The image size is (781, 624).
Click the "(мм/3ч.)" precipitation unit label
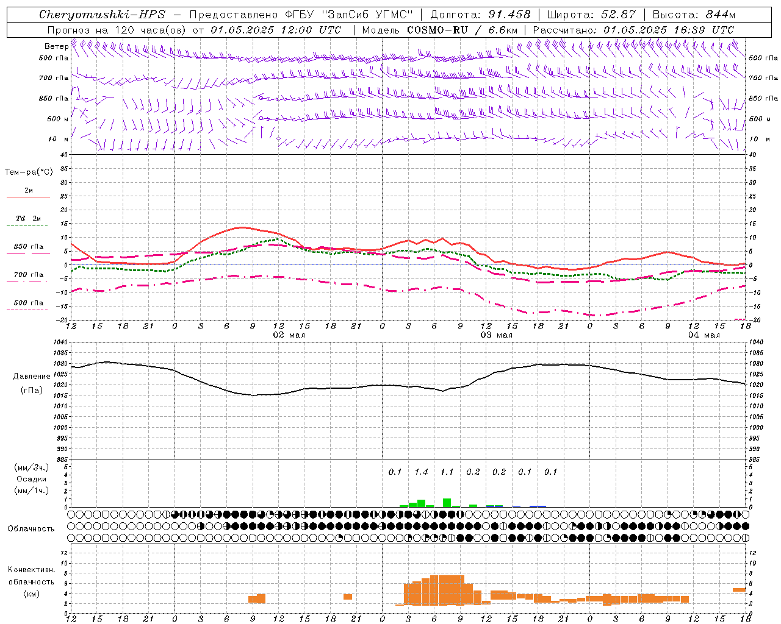click(31, 467)
